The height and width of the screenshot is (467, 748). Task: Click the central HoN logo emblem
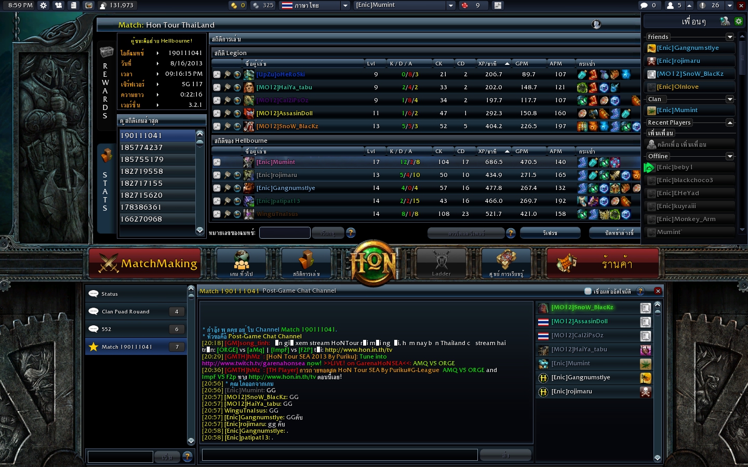pyautogui.click(x=373, y=262)
